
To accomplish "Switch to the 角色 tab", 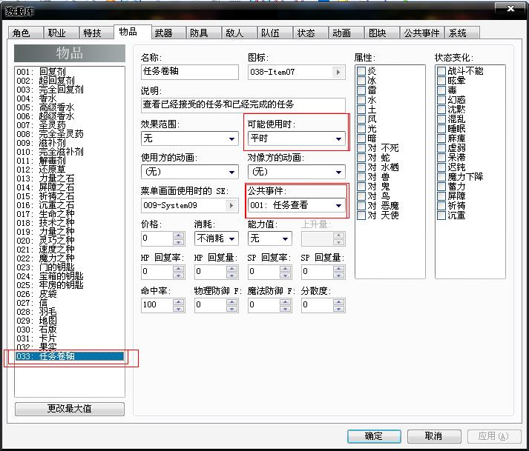I will click(x=25, y=33).
